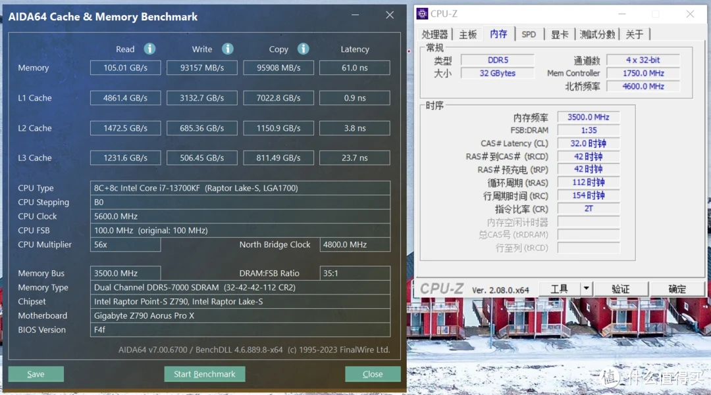Viewport: 711px width, 395px height.
Task: Click Memory Type field showing DDR5-7000 SDRAM
Action: [240, 287]
